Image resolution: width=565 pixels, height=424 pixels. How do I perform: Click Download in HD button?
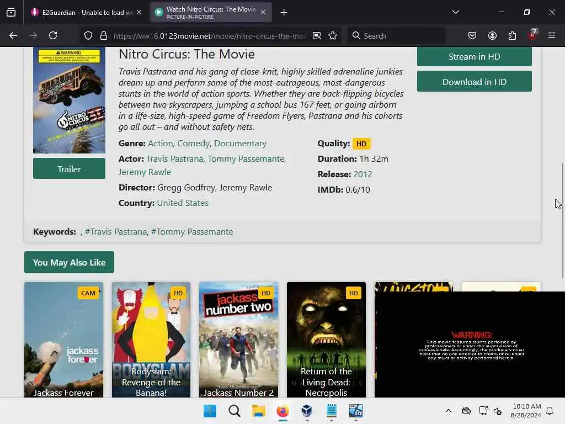474,82
